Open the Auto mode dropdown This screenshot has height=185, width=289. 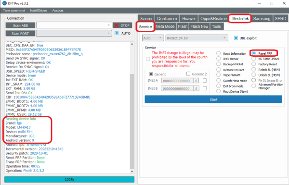pyautogui.click(x=153, y=38)
